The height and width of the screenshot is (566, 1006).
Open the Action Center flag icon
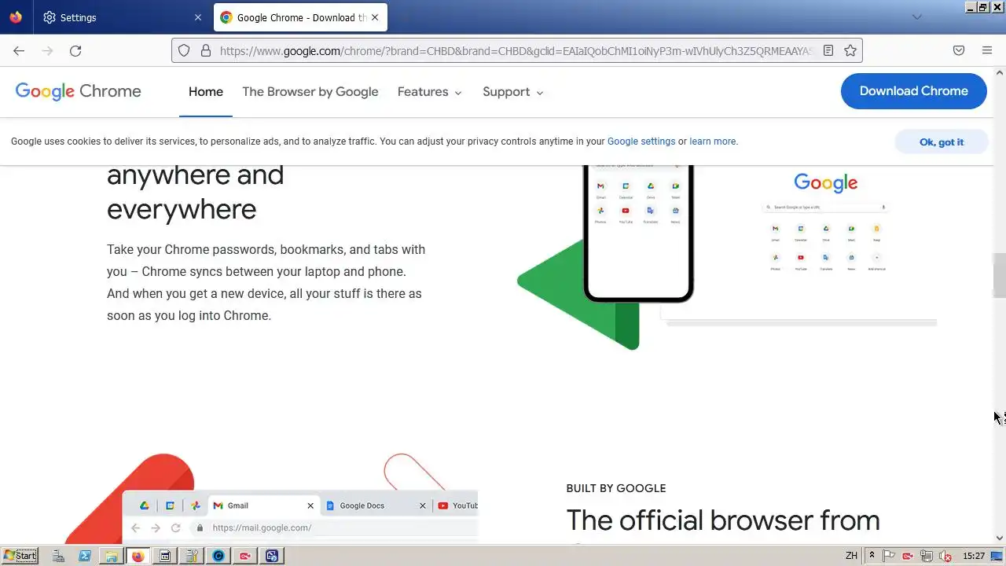(890, 556)
